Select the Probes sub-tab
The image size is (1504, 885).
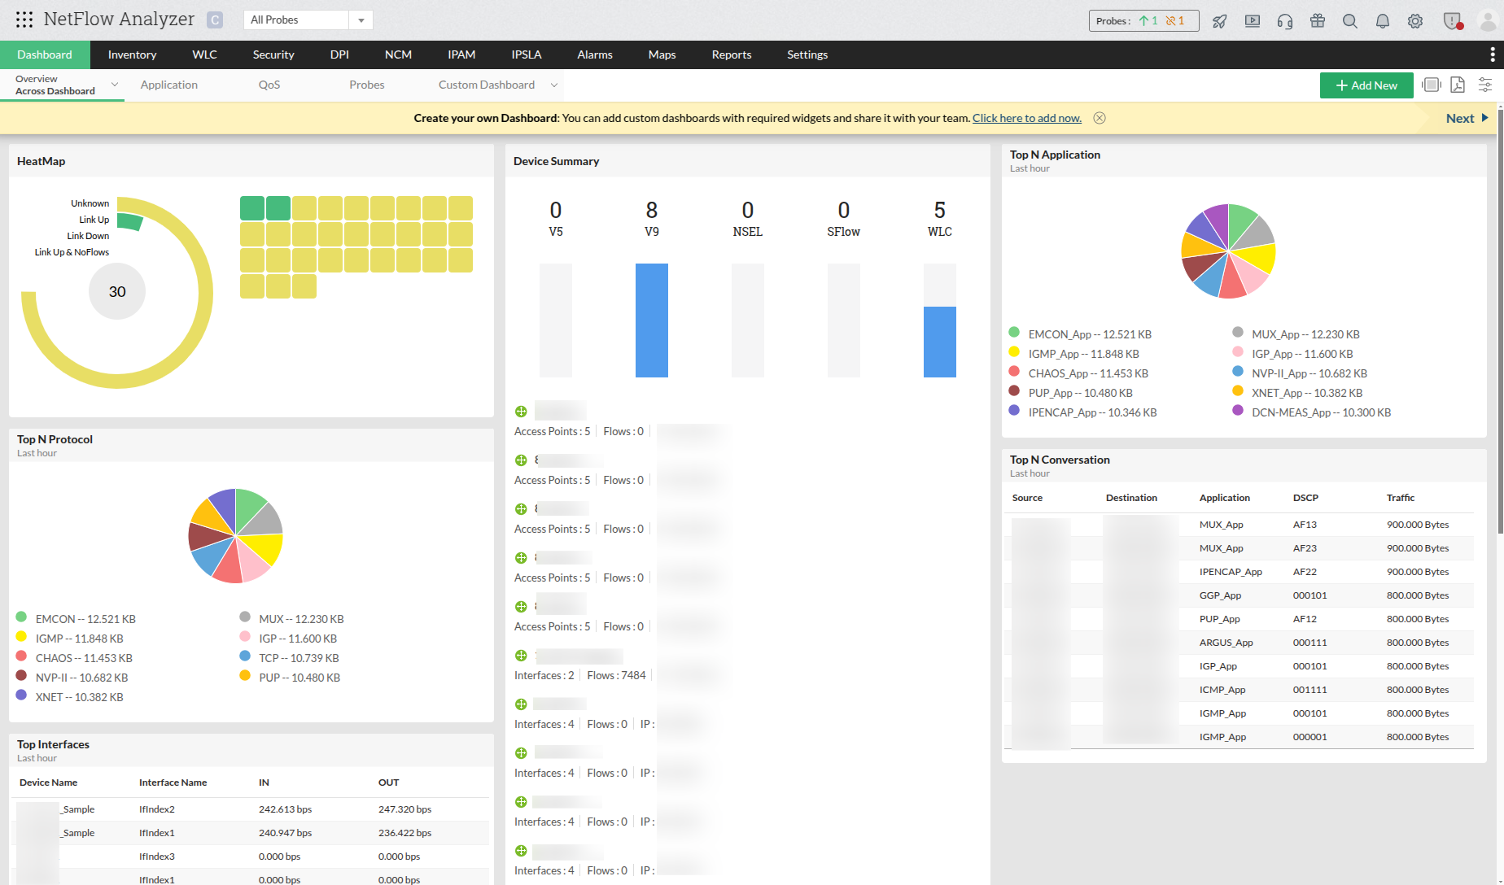(367, 85)
